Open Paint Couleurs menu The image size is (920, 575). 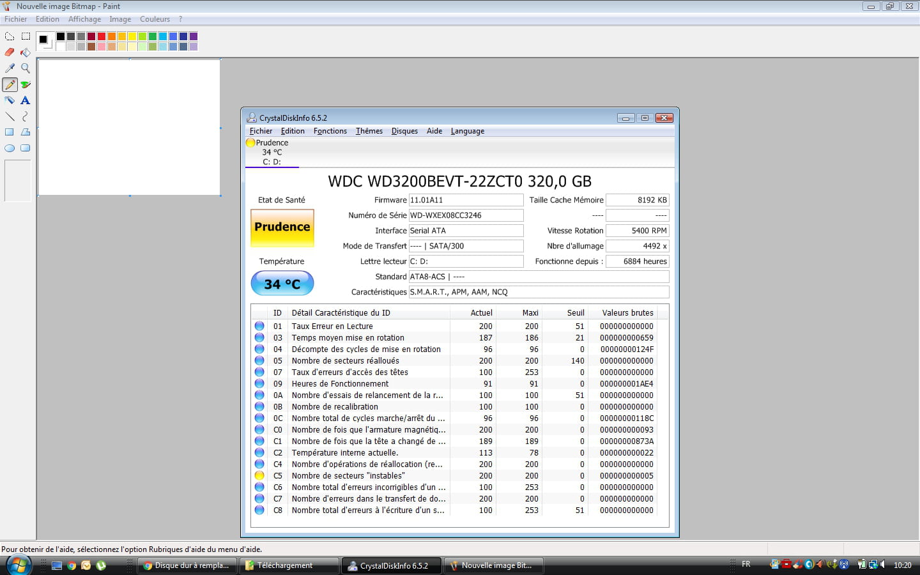pos(155,19)
